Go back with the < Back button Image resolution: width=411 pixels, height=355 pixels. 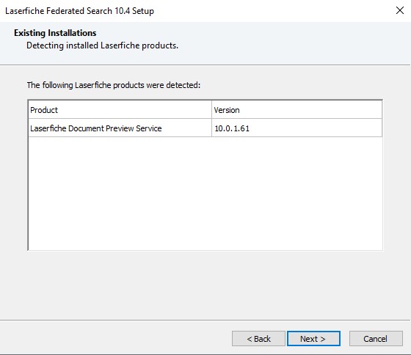[x=258, y=338]
